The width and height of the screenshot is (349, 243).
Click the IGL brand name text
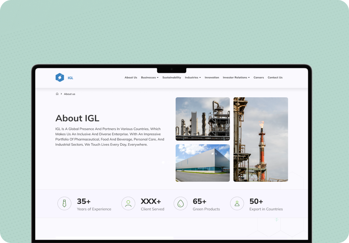click(x=70, y=78)
